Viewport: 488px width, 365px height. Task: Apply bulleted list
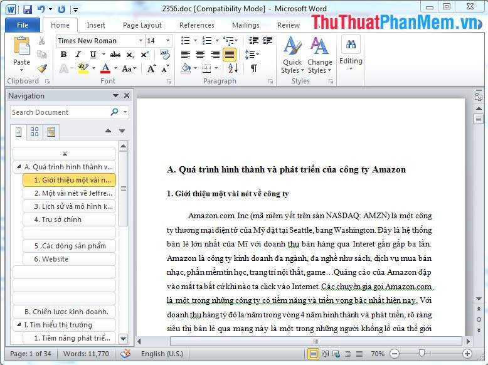coord(186,41)
